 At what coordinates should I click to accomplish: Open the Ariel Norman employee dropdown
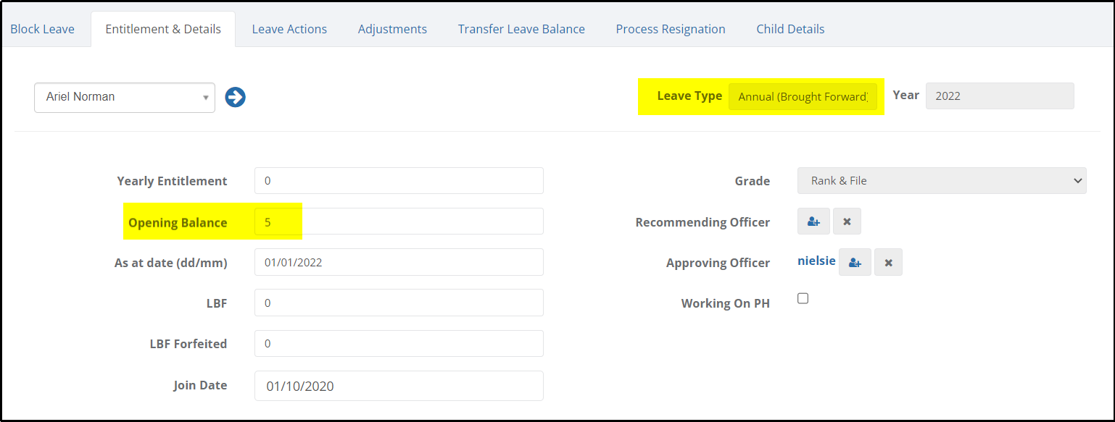(x=125, y=97)
